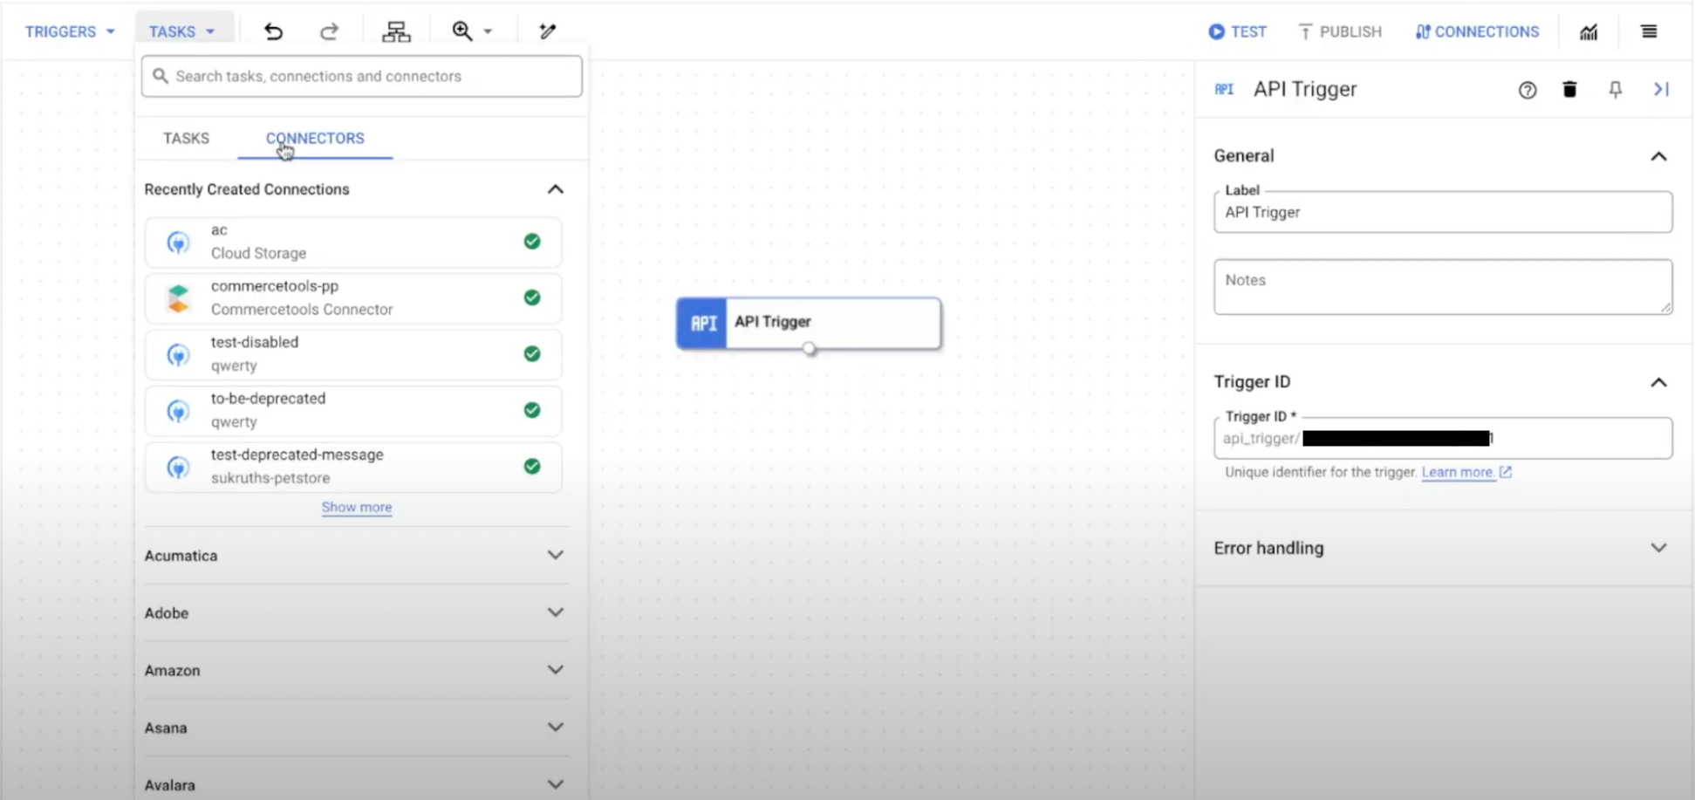Click the status check on commercetools-pp
Screen dimensions: 1695x800
point(532,297)
